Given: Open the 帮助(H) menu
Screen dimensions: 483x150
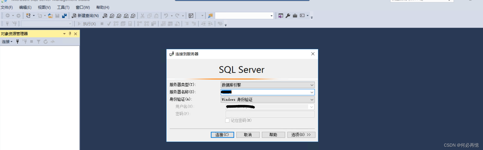Looking at the screenshot, I should coord(103,7).
